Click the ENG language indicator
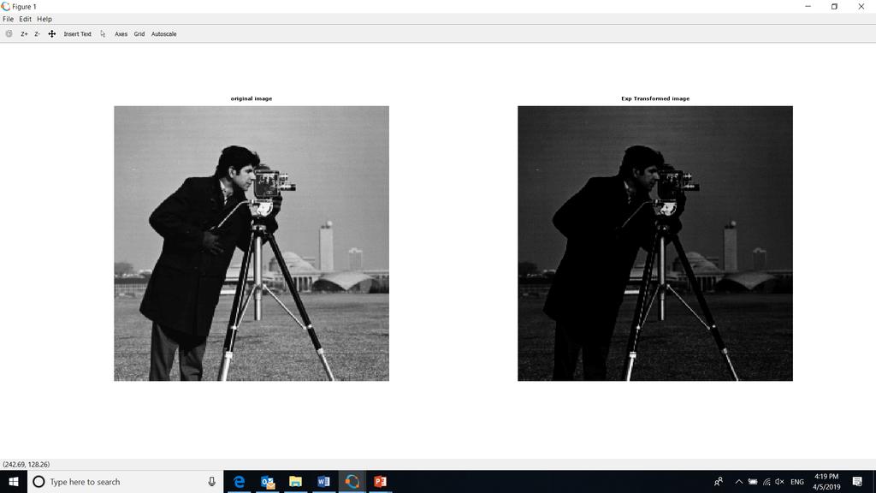Image resolution: width=876 pixels, height=493 pixels. pyautogui.click(x=797, y=482)
